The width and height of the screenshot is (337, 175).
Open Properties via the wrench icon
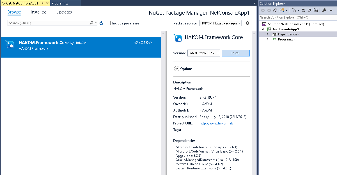[324, 10]
